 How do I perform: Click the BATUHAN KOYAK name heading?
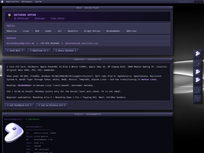(x=25, y=15)
